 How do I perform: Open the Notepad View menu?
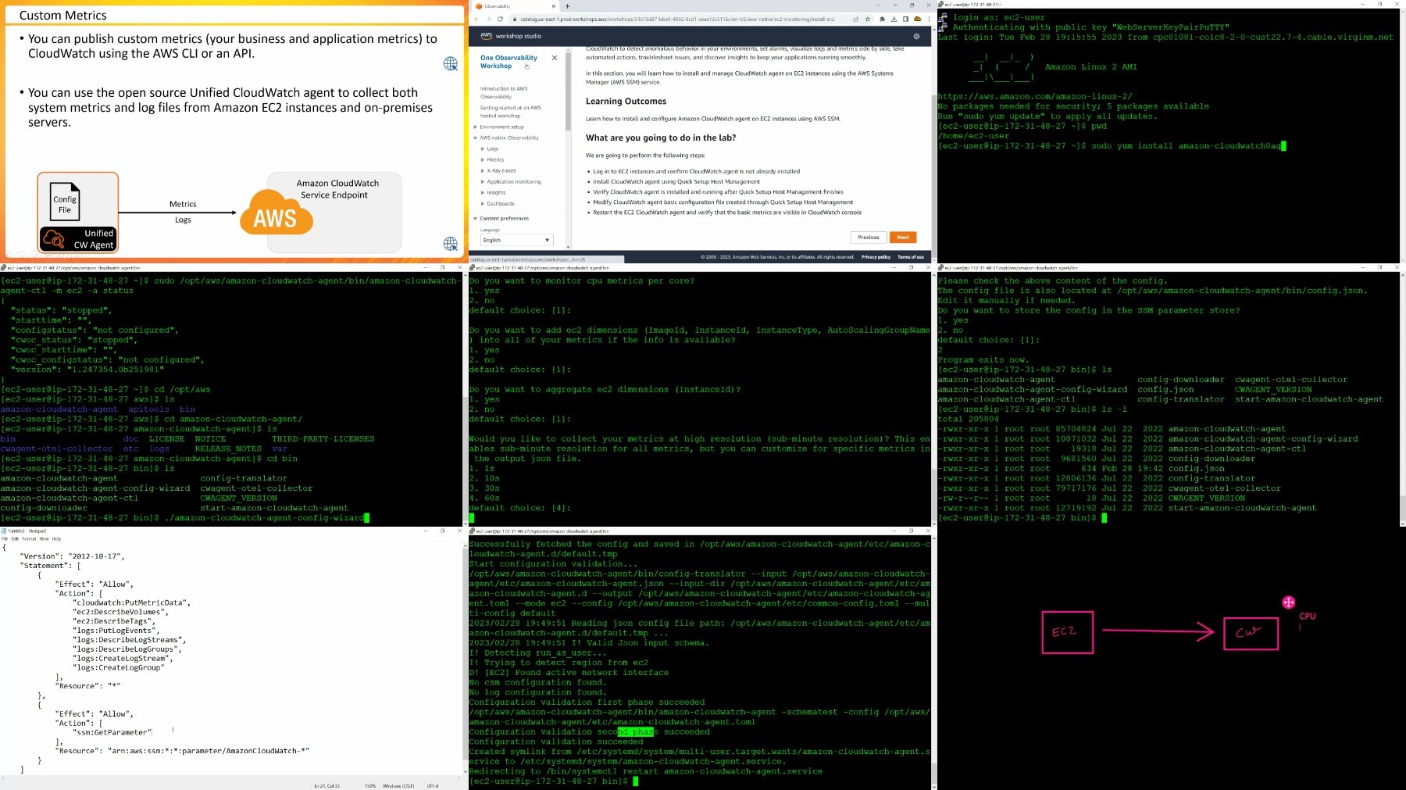pos(44,538)
